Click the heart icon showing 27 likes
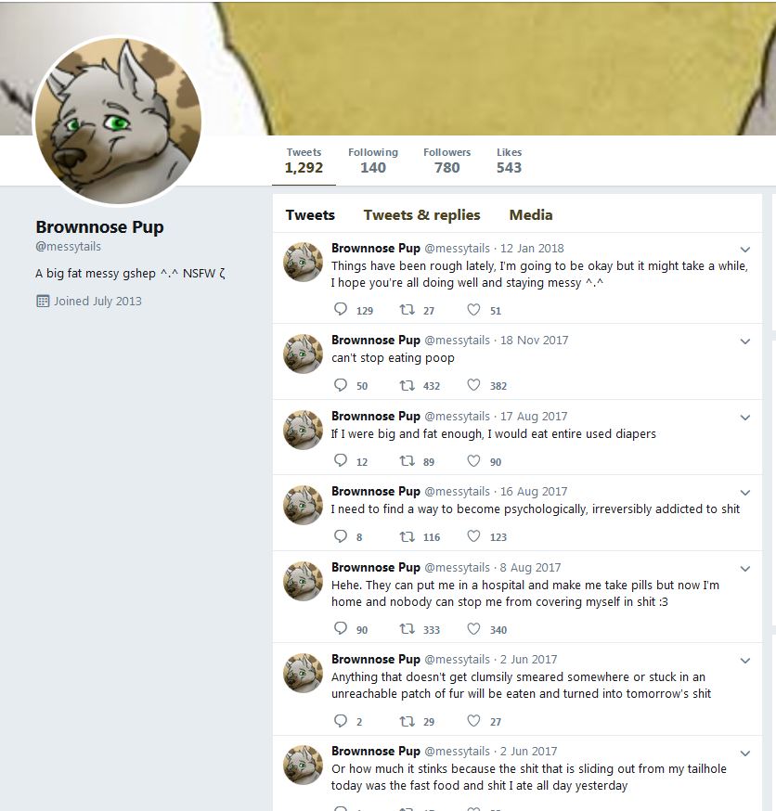The width and height of the screenshot is (776, 811). (x=473, y=720)
